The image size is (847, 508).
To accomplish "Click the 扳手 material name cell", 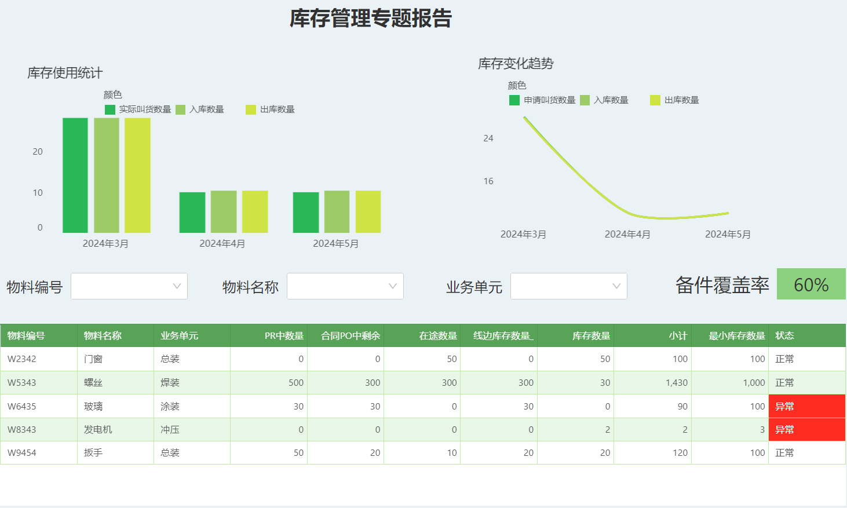I will click(115, 453).
